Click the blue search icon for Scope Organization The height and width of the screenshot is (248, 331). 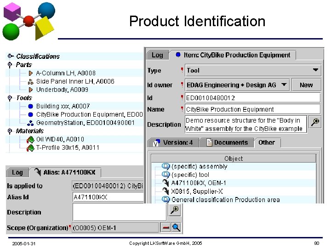[176, 228]
